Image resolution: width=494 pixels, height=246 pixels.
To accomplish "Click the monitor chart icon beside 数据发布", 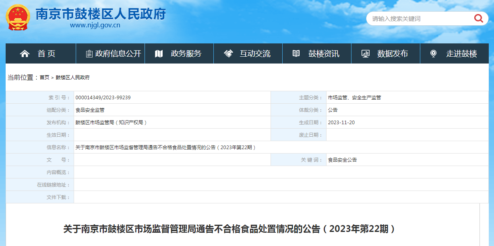I will pos(365,53).
